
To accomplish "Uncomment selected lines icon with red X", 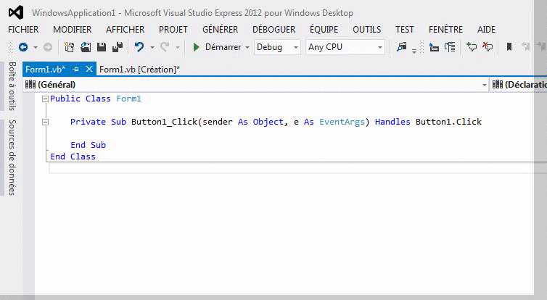I will (488, 46).
